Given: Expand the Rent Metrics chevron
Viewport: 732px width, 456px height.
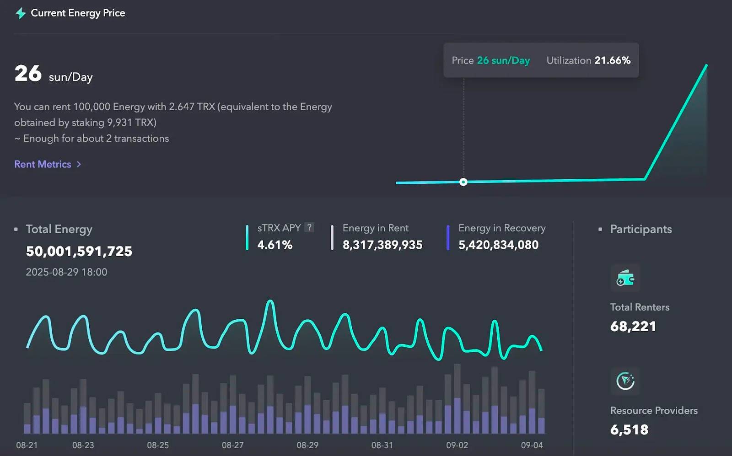Looking at the screenshot, I should [78, 164].
